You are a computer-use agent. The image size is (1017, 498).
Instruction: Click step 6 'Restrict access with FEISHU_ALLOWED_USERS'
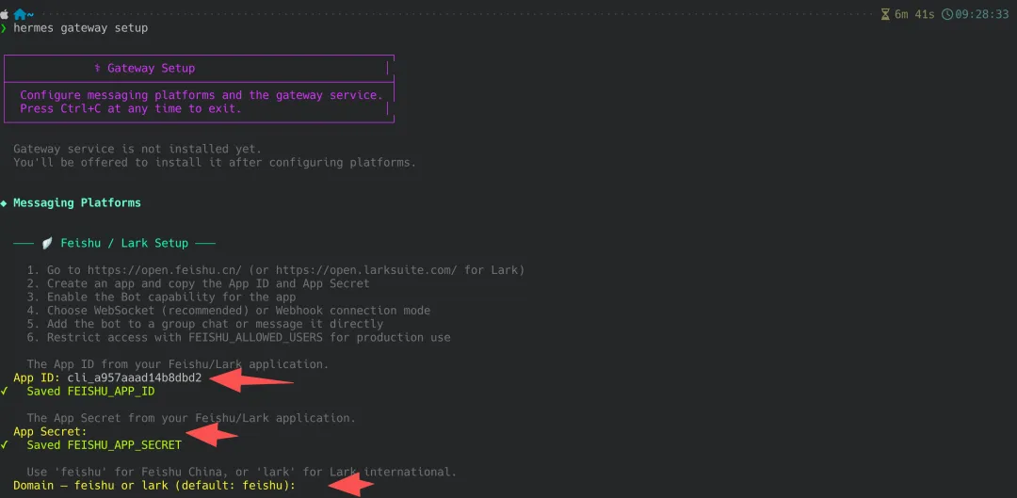238,337
